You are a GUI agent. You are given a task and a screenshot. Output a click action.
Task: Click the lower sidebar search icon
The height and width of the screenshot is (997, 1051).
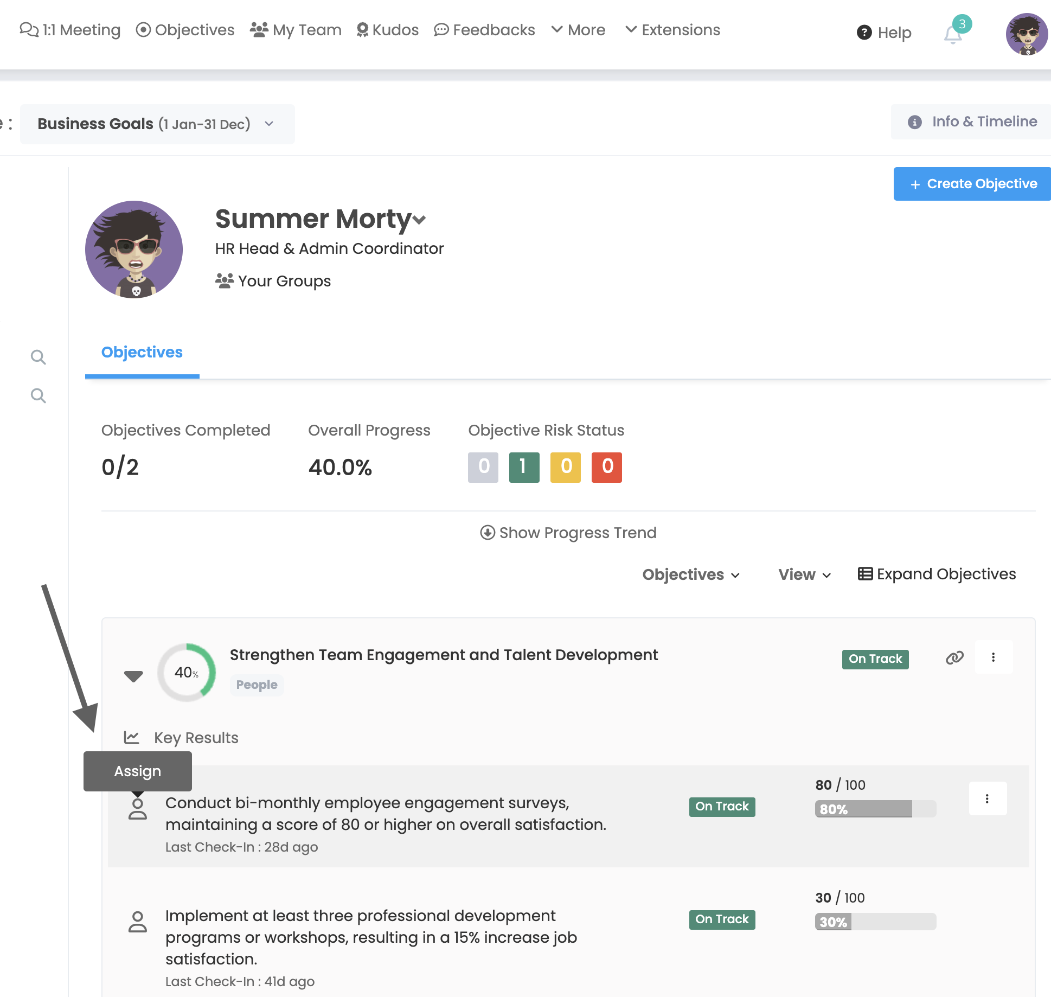(x=38, y=396)
